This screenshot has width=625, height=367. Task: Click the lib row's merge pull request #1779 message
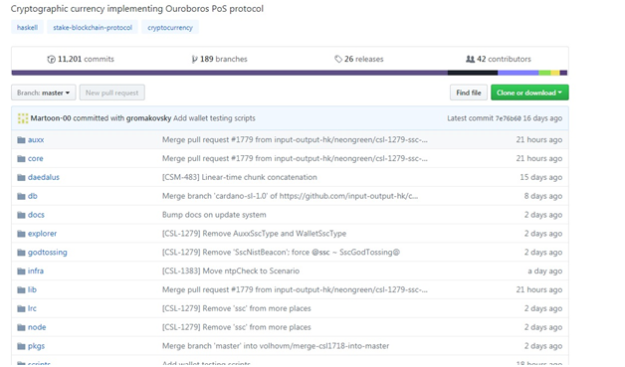(x=295, y=289)
